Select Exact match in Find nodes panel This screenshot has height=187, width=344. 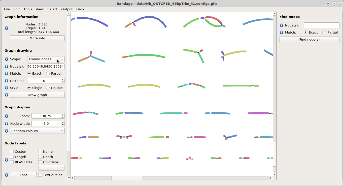[x=305, y=32]
